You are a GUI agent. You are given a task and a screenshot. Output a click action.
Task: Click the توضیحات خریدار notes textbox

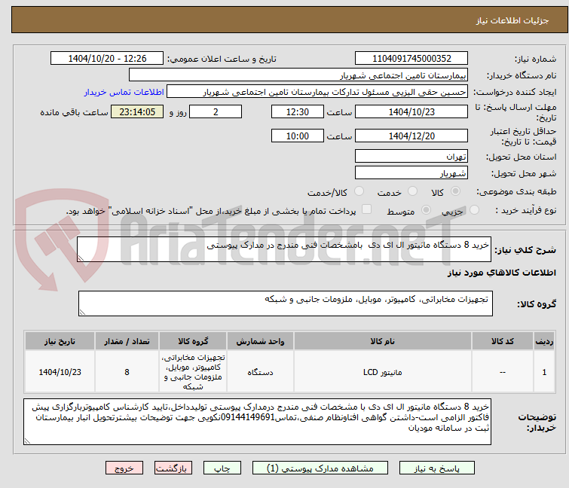pos(257,422)
